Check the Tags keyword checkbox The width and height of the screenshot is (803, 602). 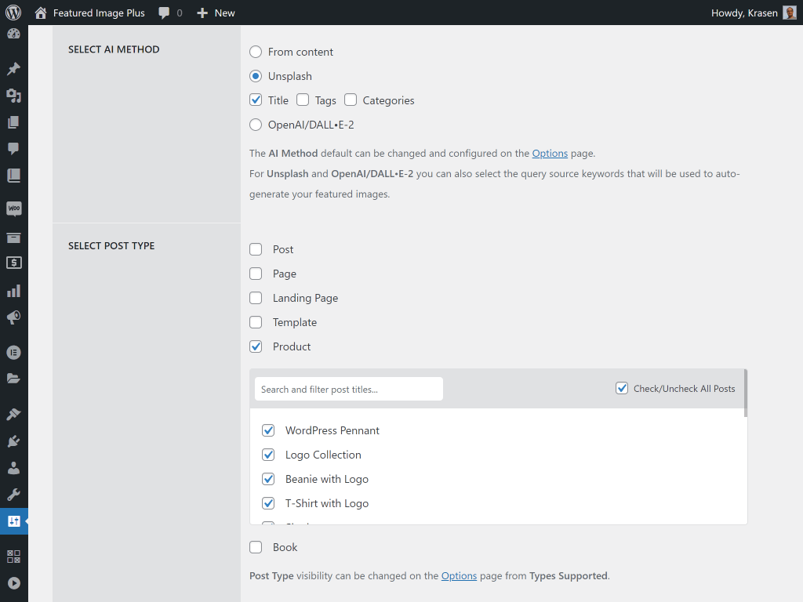303,100
